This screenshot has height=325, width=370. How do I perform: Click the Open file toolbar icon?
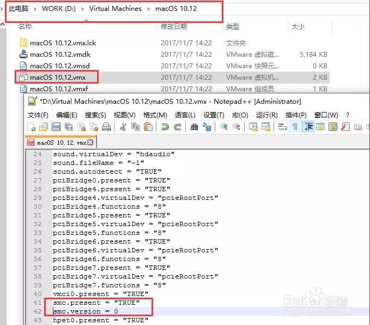44,127
